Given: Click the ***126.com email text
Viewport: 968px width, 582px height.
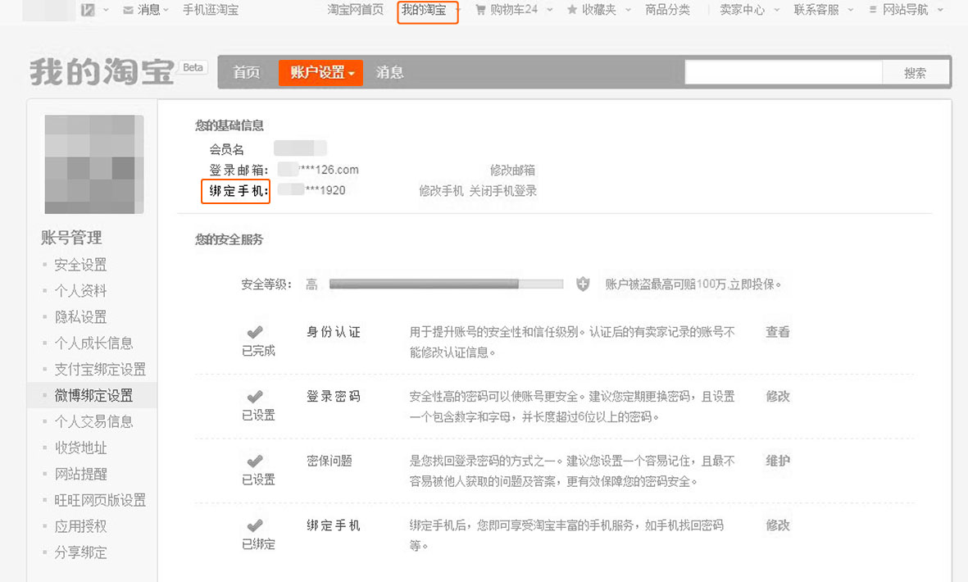Looking at the screenshot, I should (329, 170).
